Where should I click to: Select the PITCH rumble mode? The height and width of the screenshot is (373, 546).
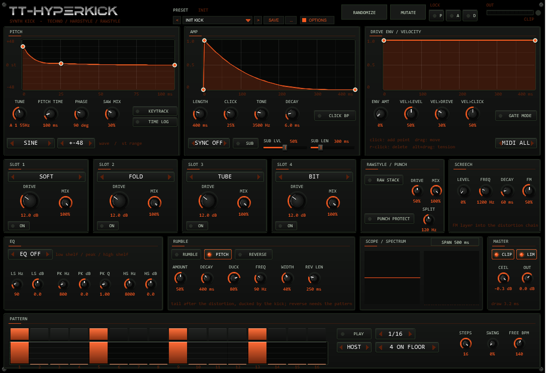pos(218,254)
